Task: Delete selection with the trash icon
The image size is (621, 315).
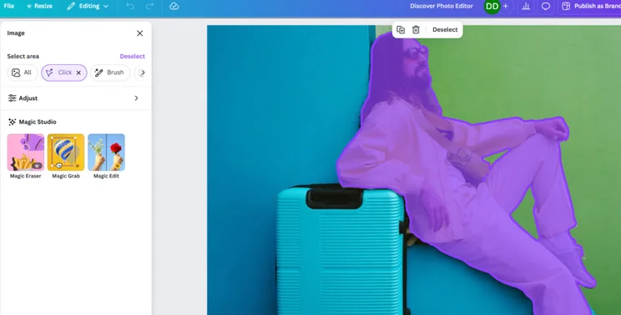Action: [416, 30]
